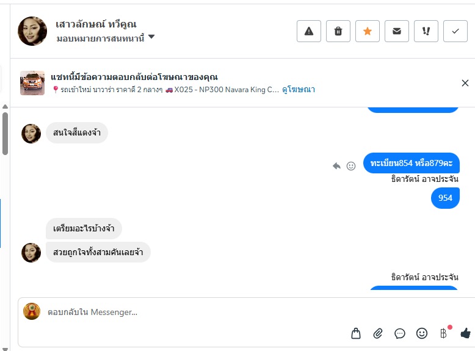Click reply arrow beside ทะเบียน854 message
Viewport: 475px width, 351px height.
click(336, 165)
